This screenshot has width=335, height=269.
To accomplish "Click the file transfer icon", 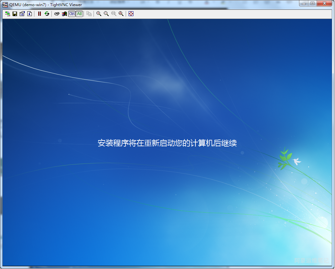I will [89, 14].
